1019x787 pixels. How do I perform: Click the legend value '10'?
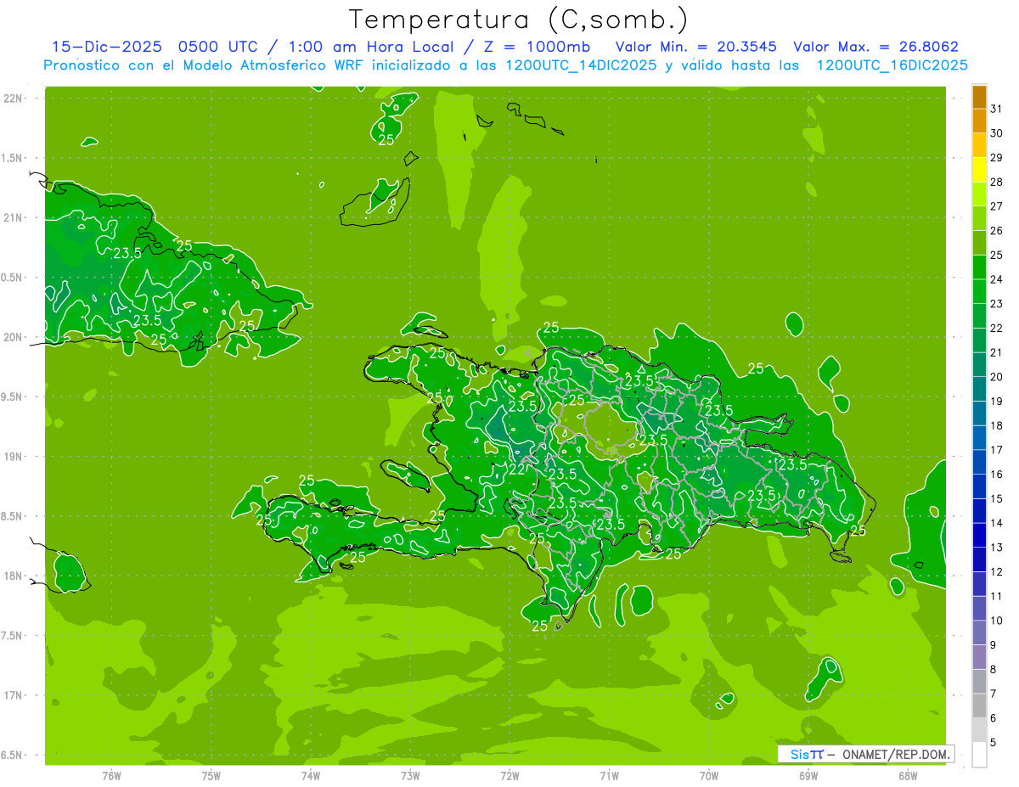tap(997, 621)
